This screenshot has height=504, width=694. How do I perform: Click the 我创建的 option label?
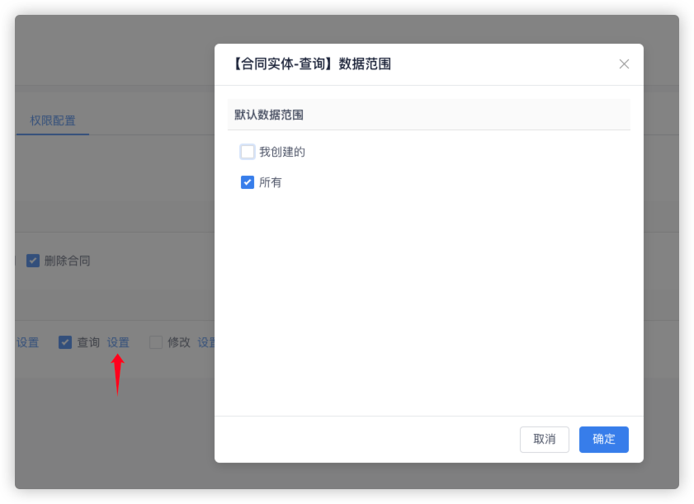click(282, 152)
